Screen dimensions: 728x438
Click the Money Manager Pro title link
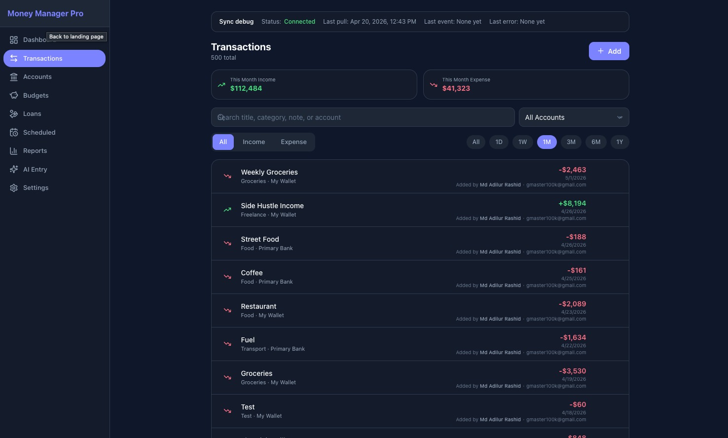click(45, 13)
